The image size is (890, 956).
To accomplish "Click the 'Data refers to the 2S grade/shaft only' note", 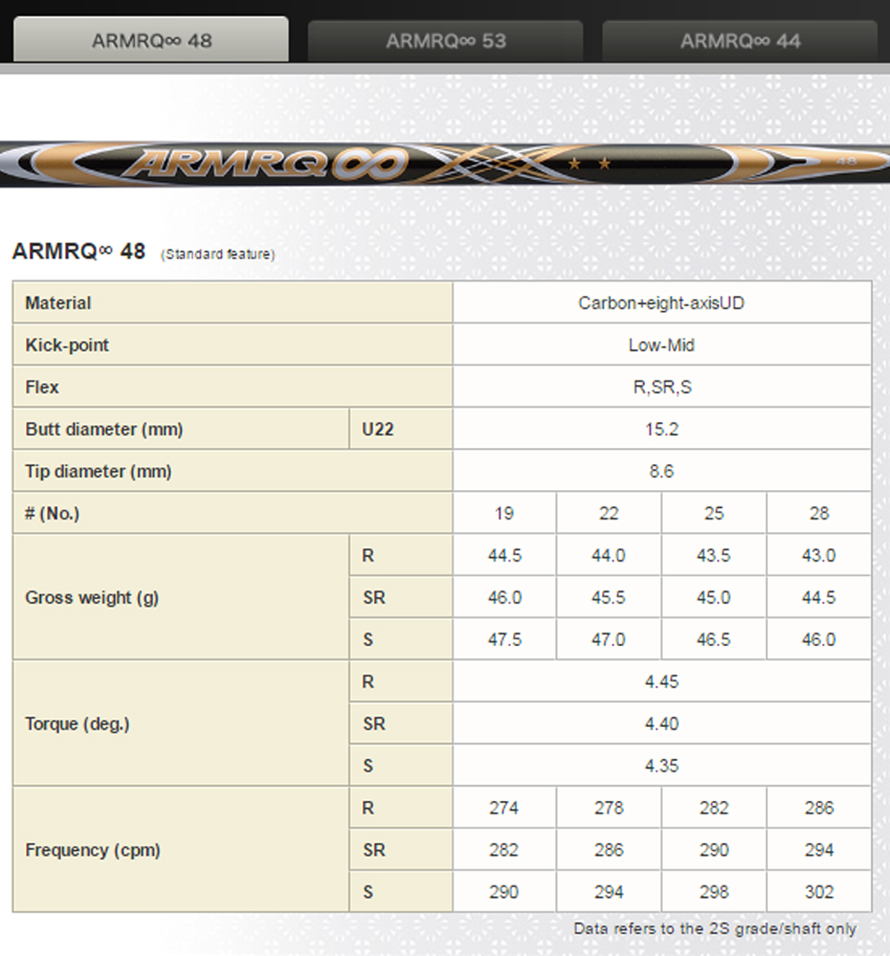I will click(715, 928).
